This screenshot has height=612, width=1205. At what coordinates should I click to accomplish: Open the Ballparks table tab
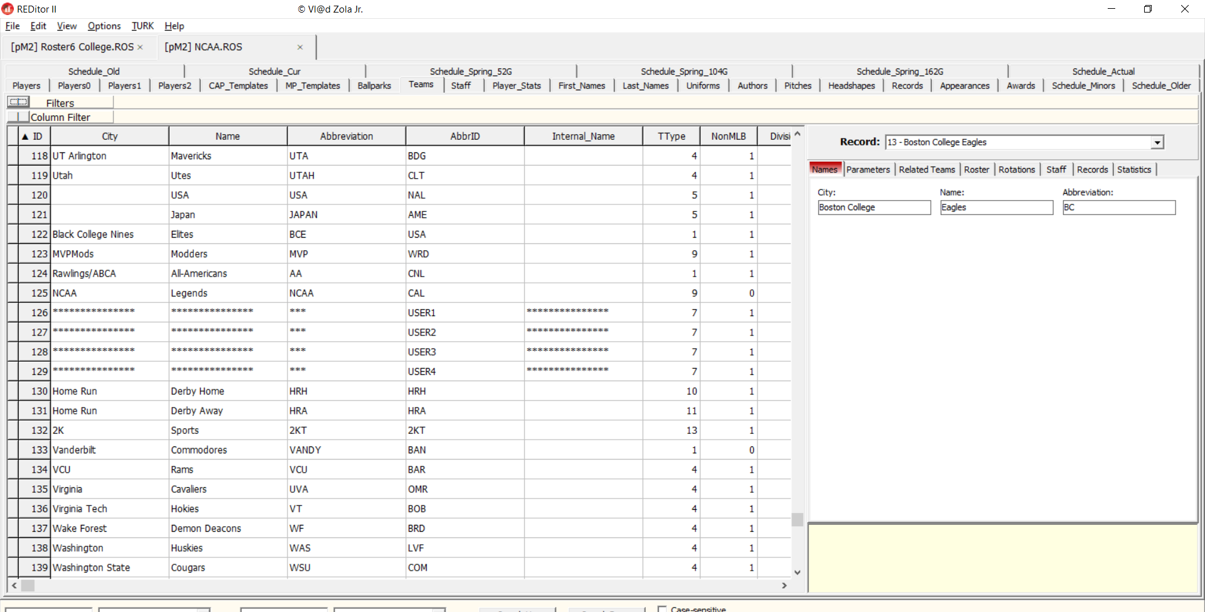(374, 85)
